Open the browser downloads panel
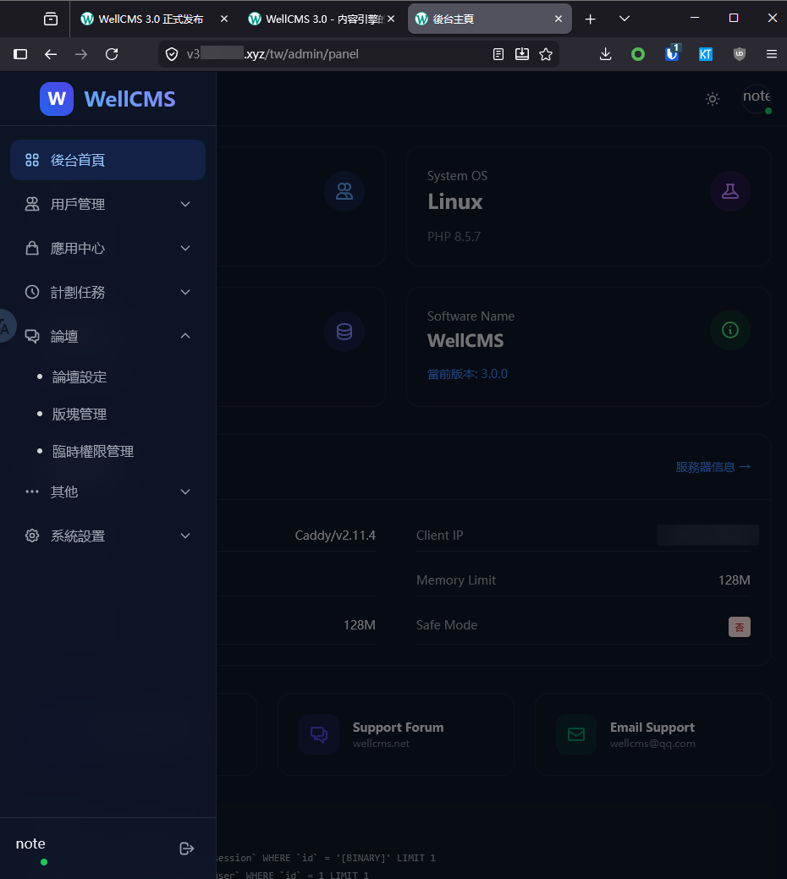The height and width of the screenshot is (879, 787). click(605, 54)
